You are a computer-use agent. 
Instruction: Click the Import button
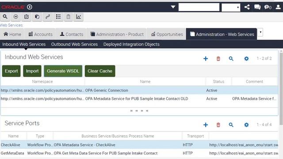32,71
